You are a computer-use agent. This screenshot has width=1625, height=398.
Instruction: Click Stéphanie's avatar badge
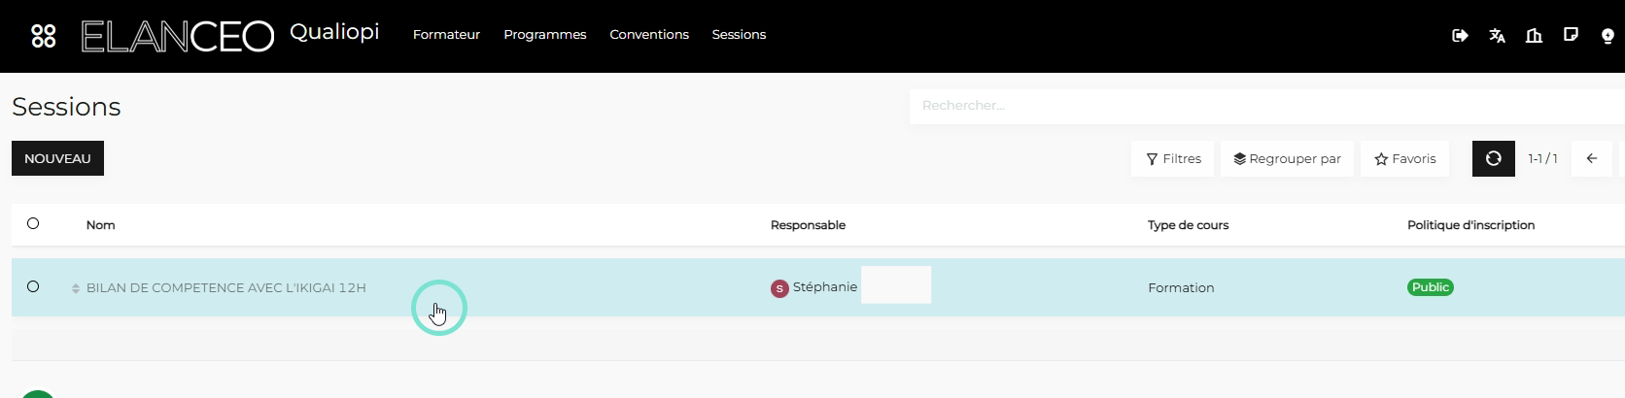click(779, 288)
